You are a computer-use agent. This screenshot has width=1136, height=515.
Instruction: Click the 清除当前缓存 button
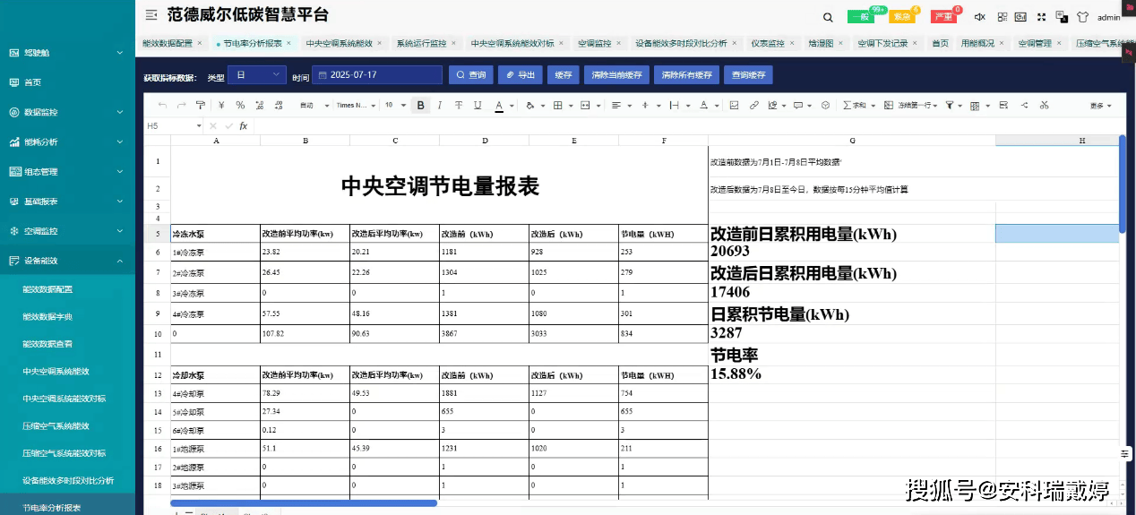(x=617, y=75)
